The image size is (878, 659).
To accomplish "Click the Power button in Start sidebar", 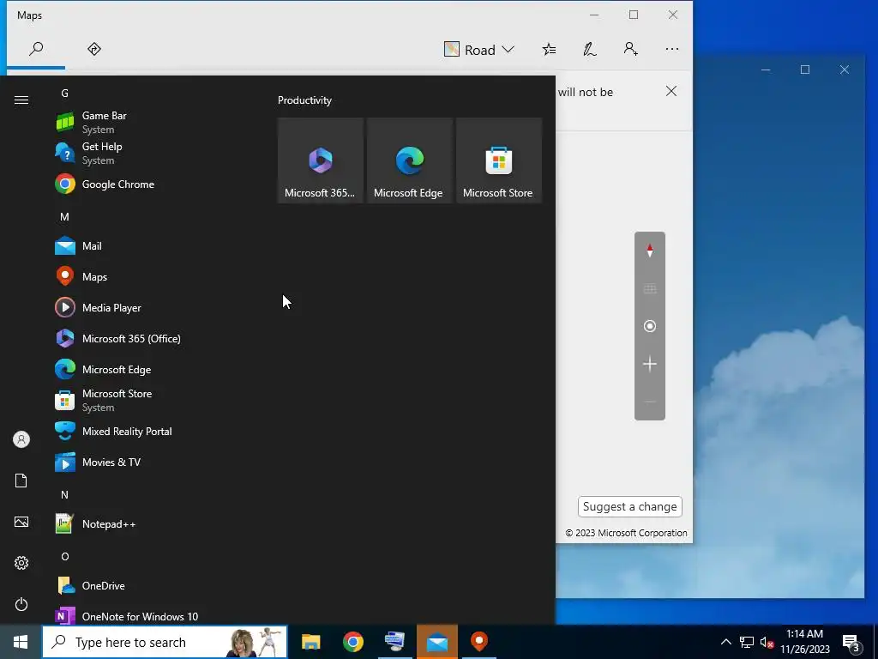I will [21, 604].
